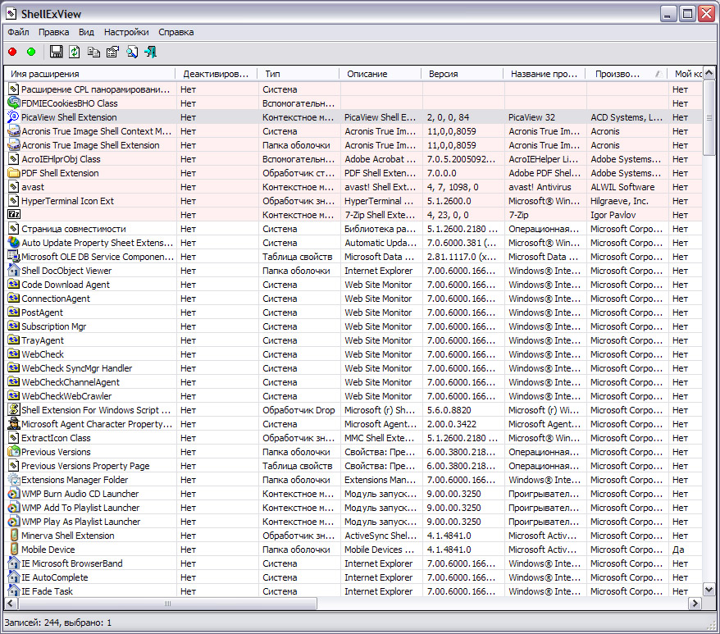The height and width of the screenshot is (634, 720).
Task: Click the find toolbar icon
Action: tap(132, 52)
